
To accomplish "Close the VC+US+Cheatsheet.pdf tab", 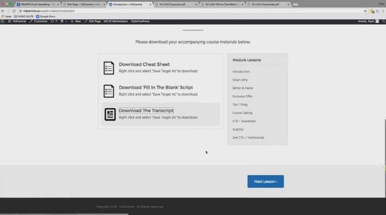I will (288, 4).
